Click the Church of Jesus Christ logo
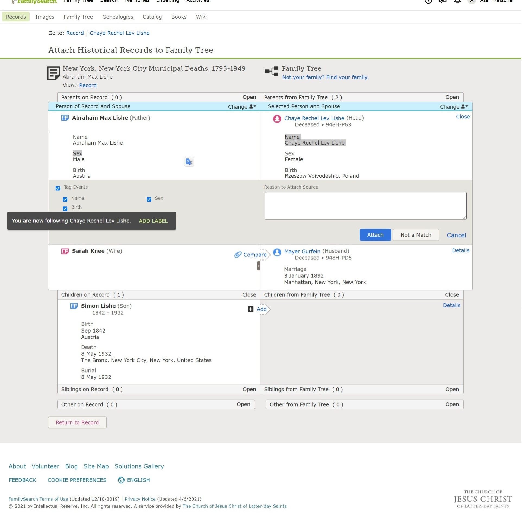The image size is (522, 530). click(483, 499)
